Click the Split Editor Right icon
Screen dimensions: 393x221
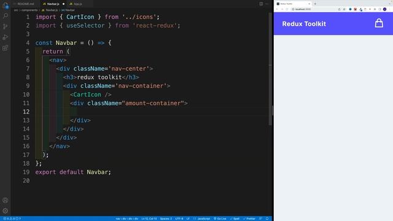click(261, 4)
